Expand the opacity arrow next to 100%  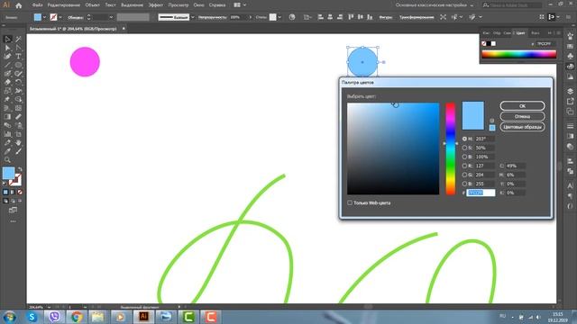point(251,17)
